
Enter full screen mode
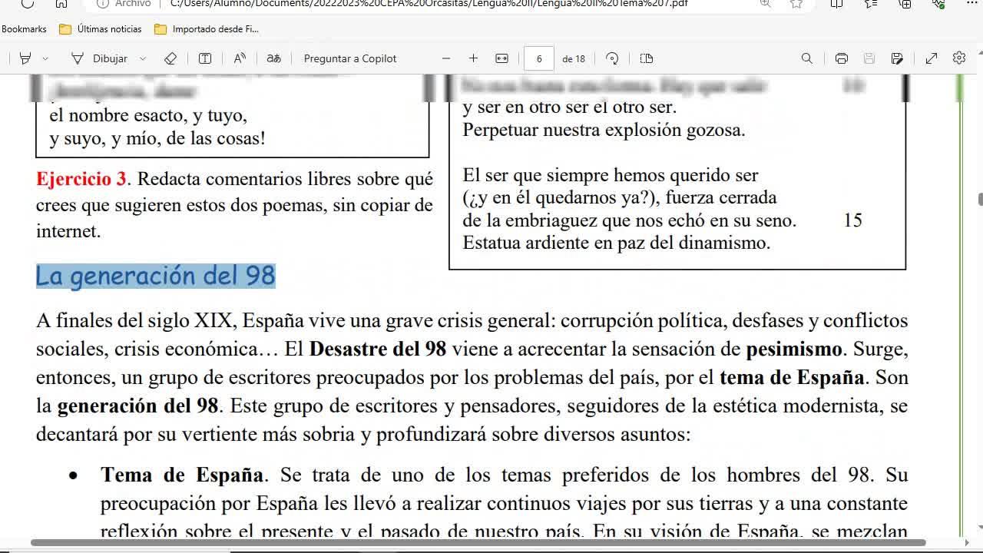(x=932, y=58)
